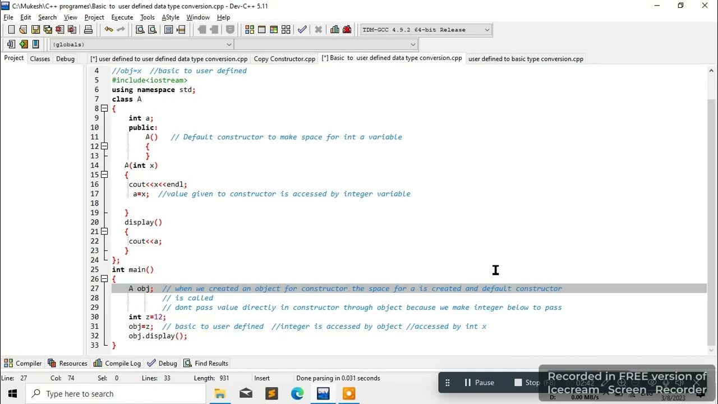Image resolution: width=718 pixels, height=404 pixels.
Task: Click the Open file toolbar icon
Action: tap(23, 30)
